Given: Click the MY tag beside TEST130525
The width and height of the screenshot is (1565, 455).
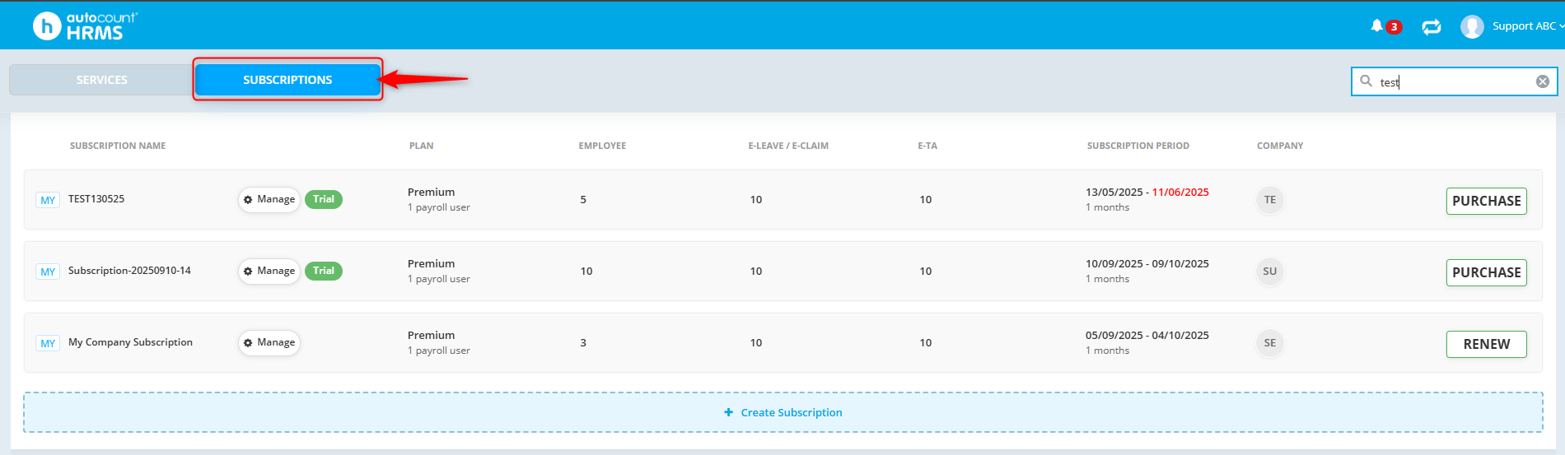Looking at the screenshot, I should 48,200.
